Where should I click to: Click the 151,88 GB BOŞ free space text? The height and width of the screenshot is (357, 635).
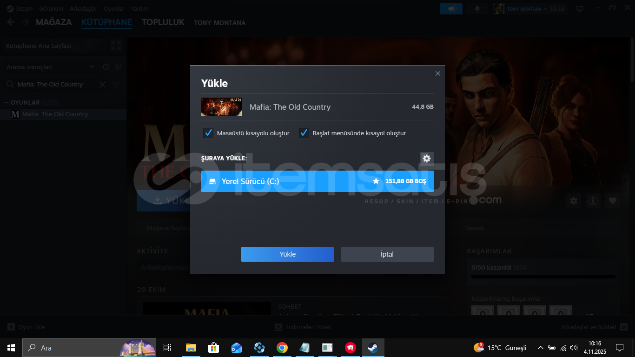click(406, 181)
